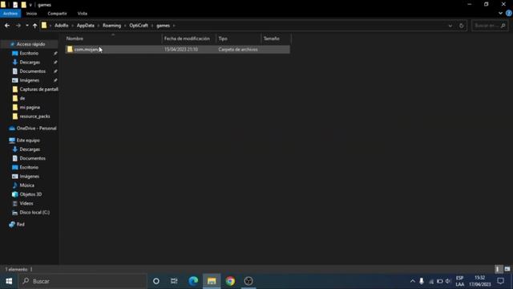Open the notifications action center
This screenshot has height=289, width=513.
[x=500, y=281]
